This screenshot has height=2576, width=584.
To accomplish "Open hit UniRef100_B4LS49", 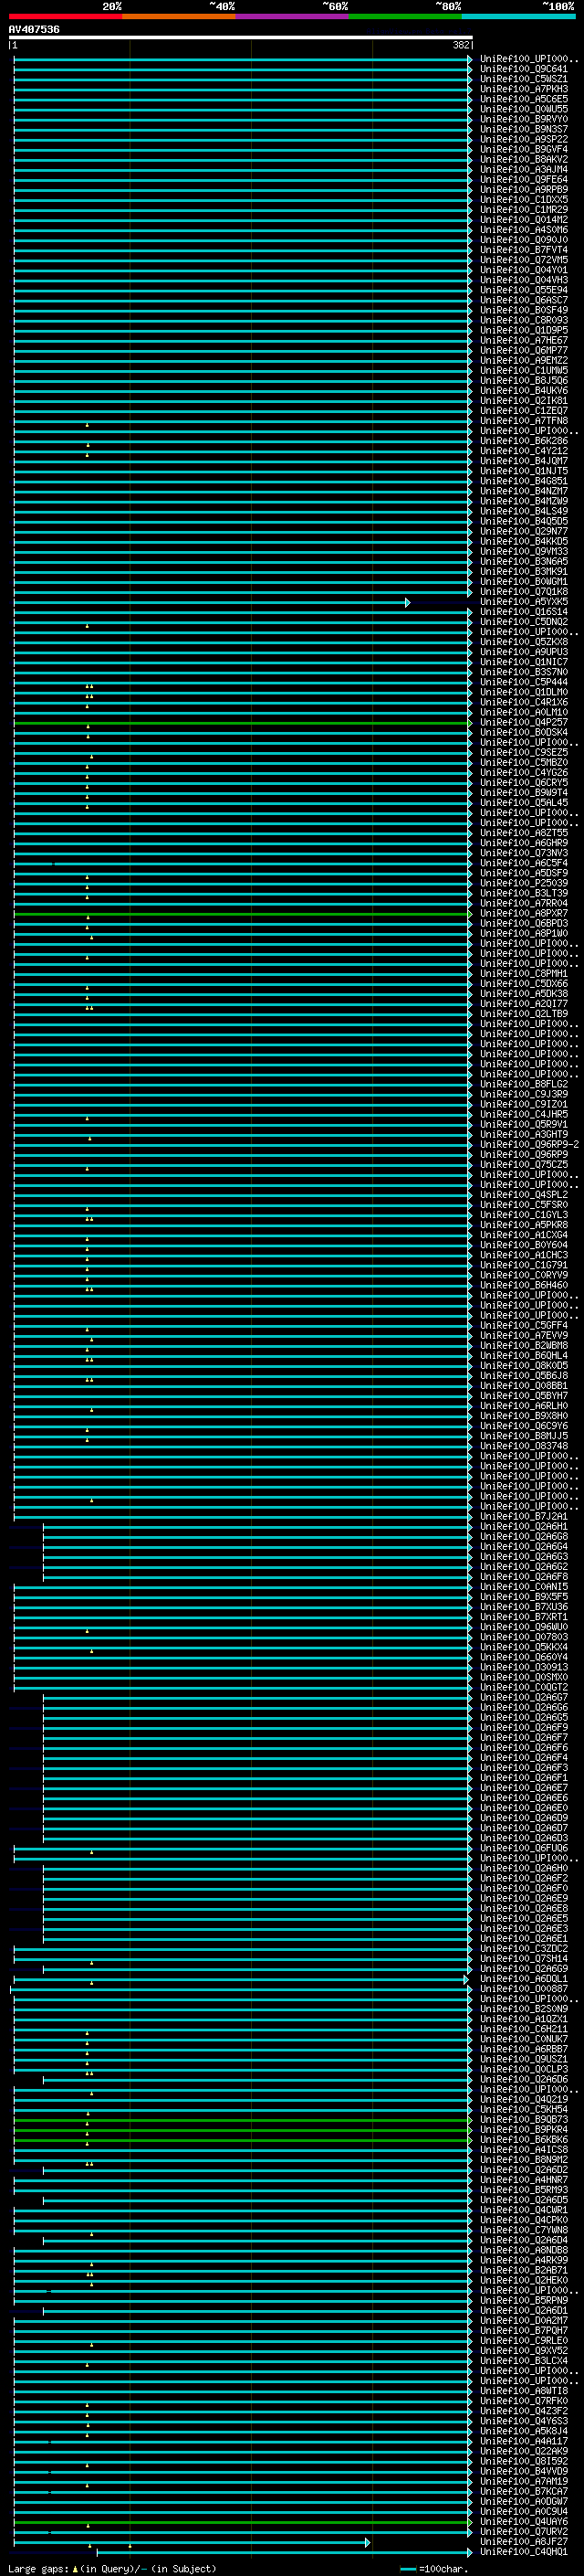I will click(x=524, y=511).
